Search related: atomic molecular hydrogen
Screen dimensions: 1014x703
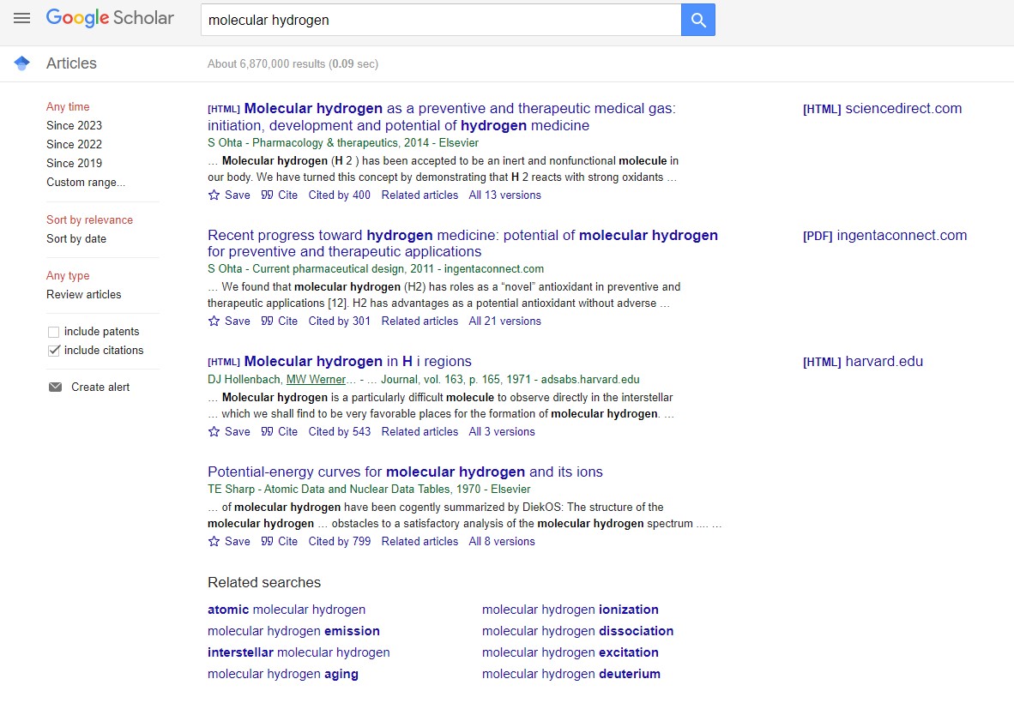287,610
